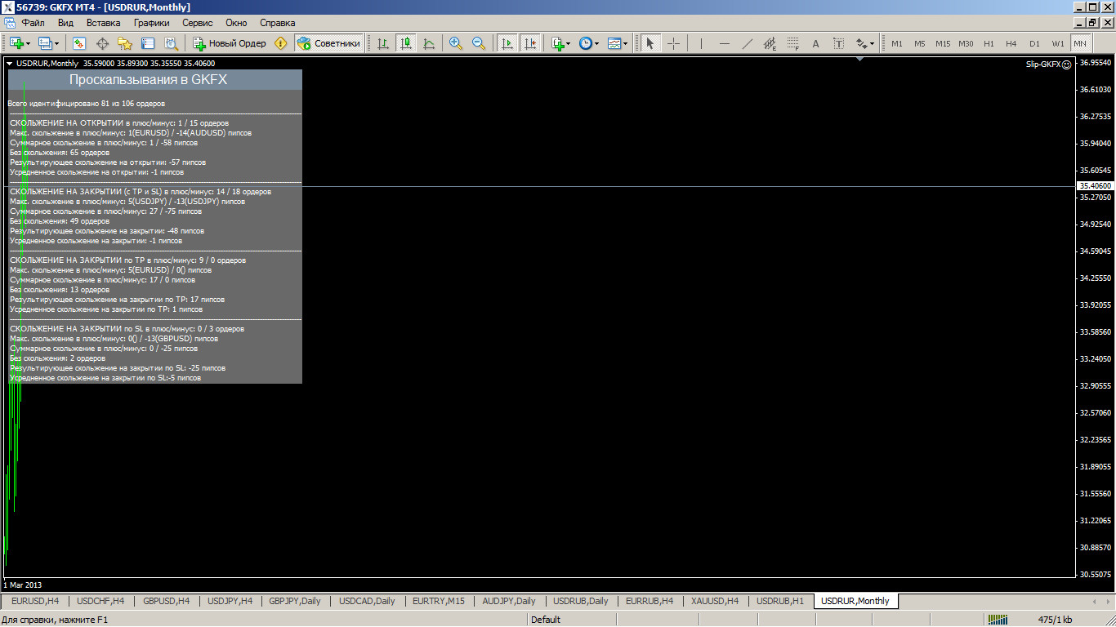This screenshot has width=1116, height=627.
Task: Toggle chart shift
Action: (x=530, y=43)
